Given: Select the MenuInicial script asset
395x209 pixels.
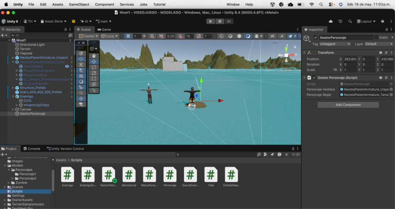Looking at the screenshot, I should 129,177.
